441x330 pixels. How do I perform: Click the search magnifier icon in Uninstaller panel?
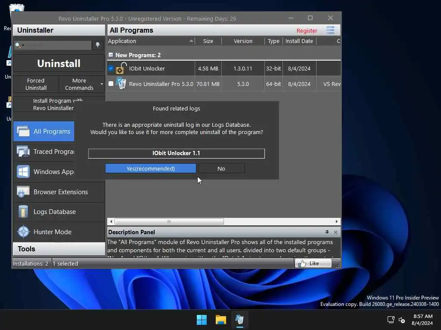[x=18, y=45]
